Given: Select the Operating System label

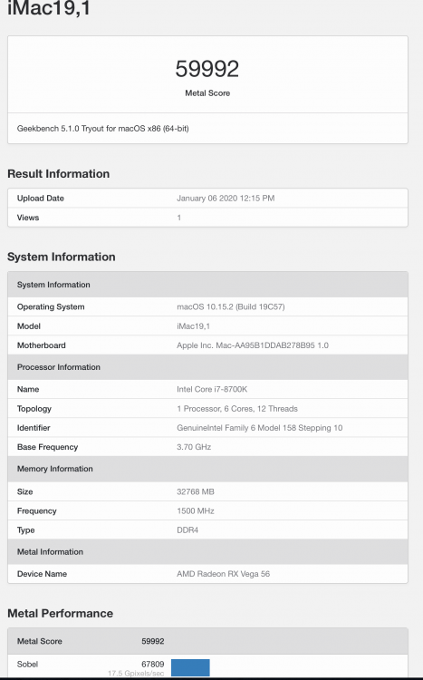Looking at the screenshot, I should (x=51, y=306).
